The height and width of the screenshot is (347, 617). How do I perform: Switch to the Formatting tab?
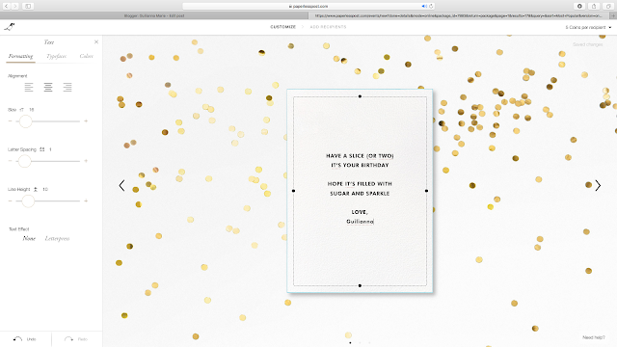coord(21,56)
